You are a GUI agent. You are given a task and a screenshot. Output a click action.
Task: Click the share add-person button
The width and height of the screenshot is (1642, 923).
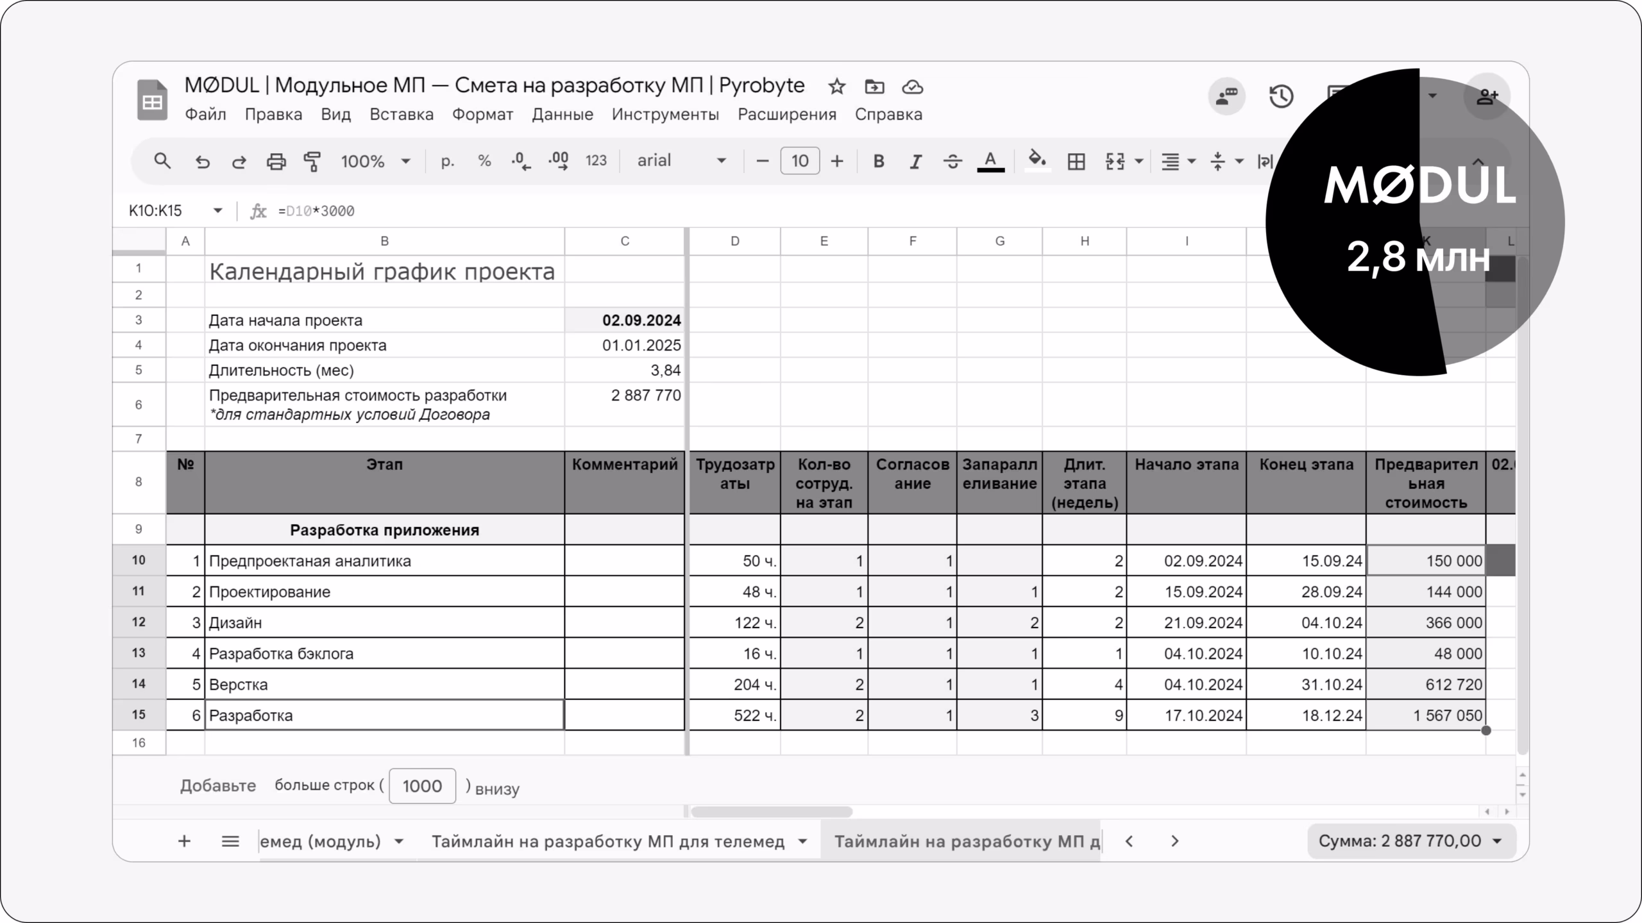click(1487, 97)
